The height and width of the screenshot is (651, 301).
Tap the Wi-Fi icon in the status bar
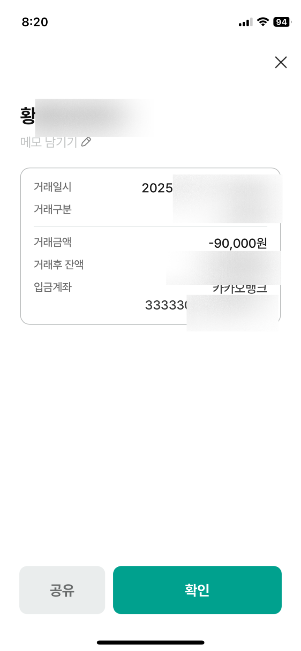(x=263, y=22)
